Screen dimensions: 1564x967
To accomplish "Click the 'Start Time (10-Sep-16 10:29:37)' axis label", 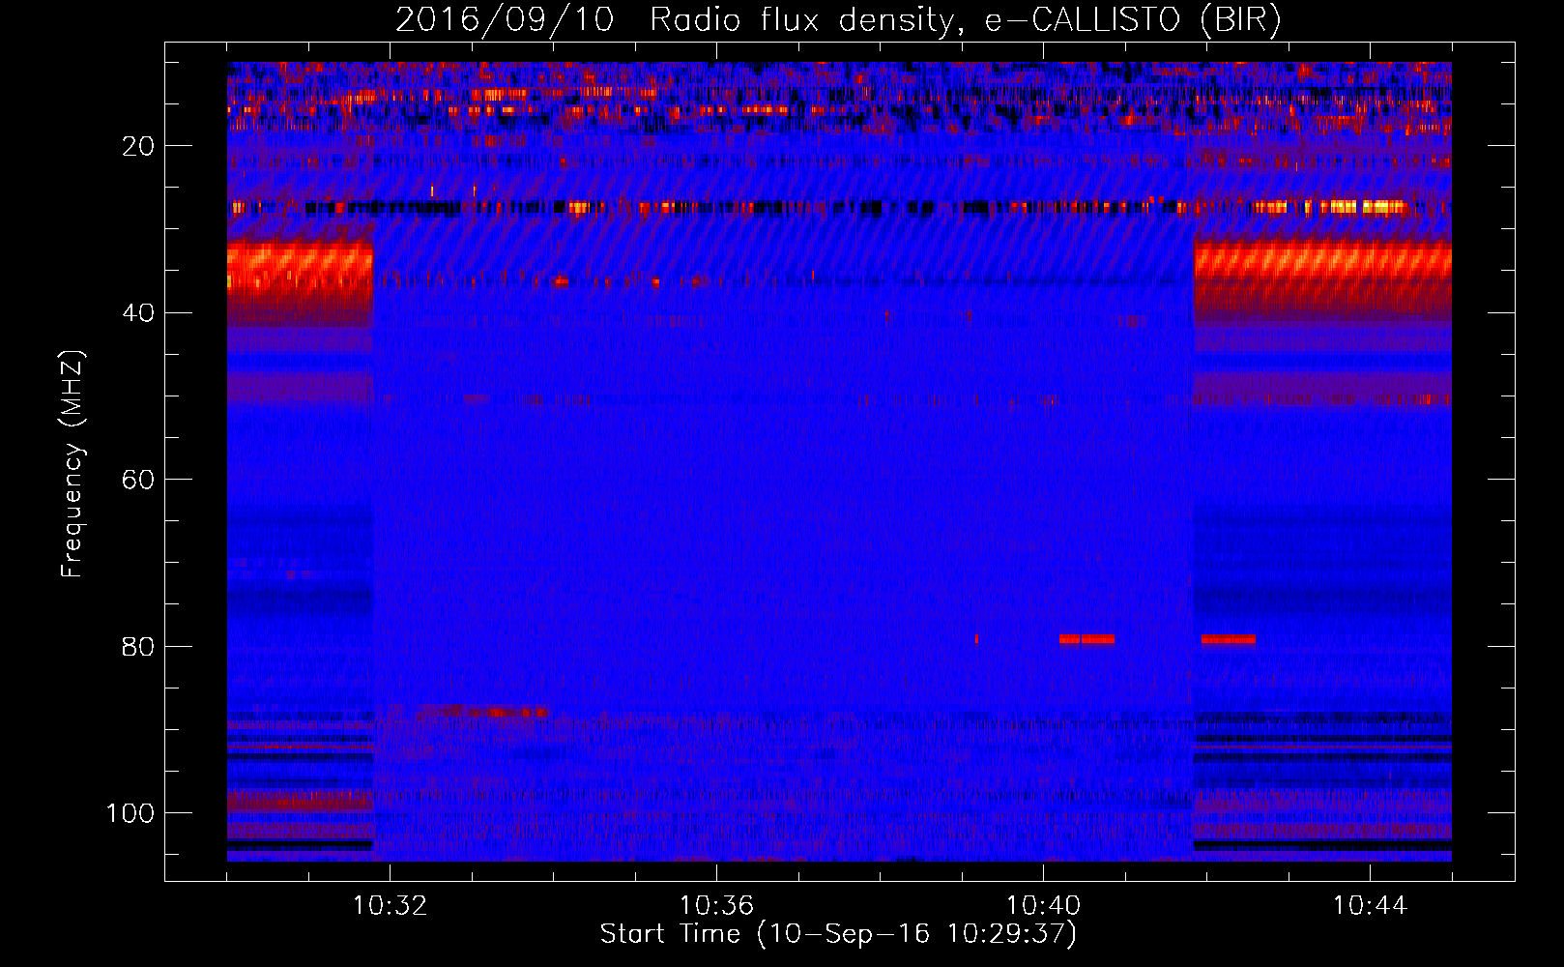I will coord(838,934).
